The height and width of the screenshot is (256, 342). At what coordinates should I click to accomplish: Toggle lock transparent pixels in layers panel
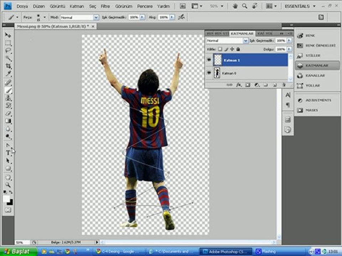tap(220, 49)
